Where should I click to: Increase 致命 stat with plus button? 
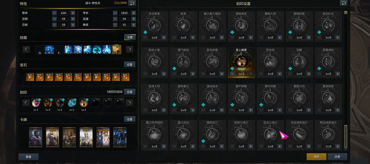point(73,13)
